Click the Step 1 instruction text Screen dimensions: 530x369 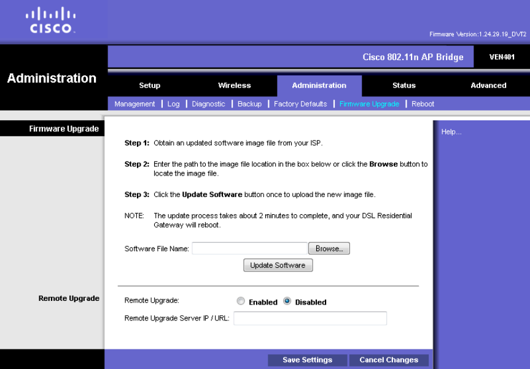pos(224,143)
